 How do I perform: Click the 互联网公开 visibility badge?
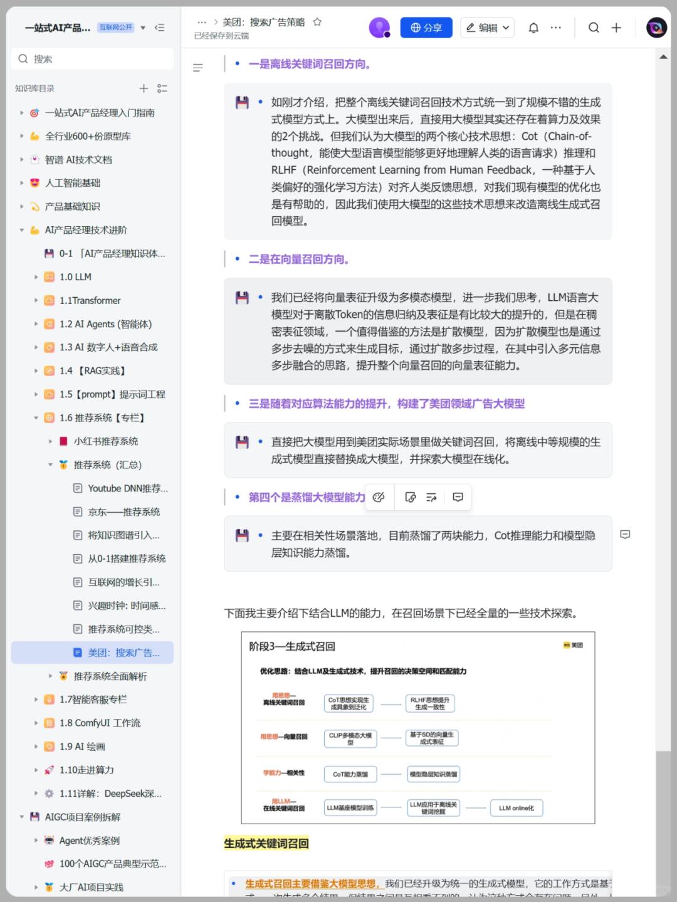[x=115, y=28]
